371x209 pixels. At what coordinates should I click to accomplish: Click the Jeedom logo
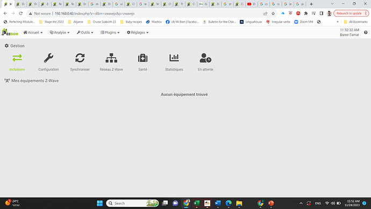click(x=10, y=32)
